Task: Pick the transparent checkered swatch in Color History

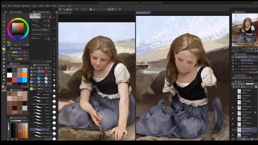Action: (x=25, y=108)
